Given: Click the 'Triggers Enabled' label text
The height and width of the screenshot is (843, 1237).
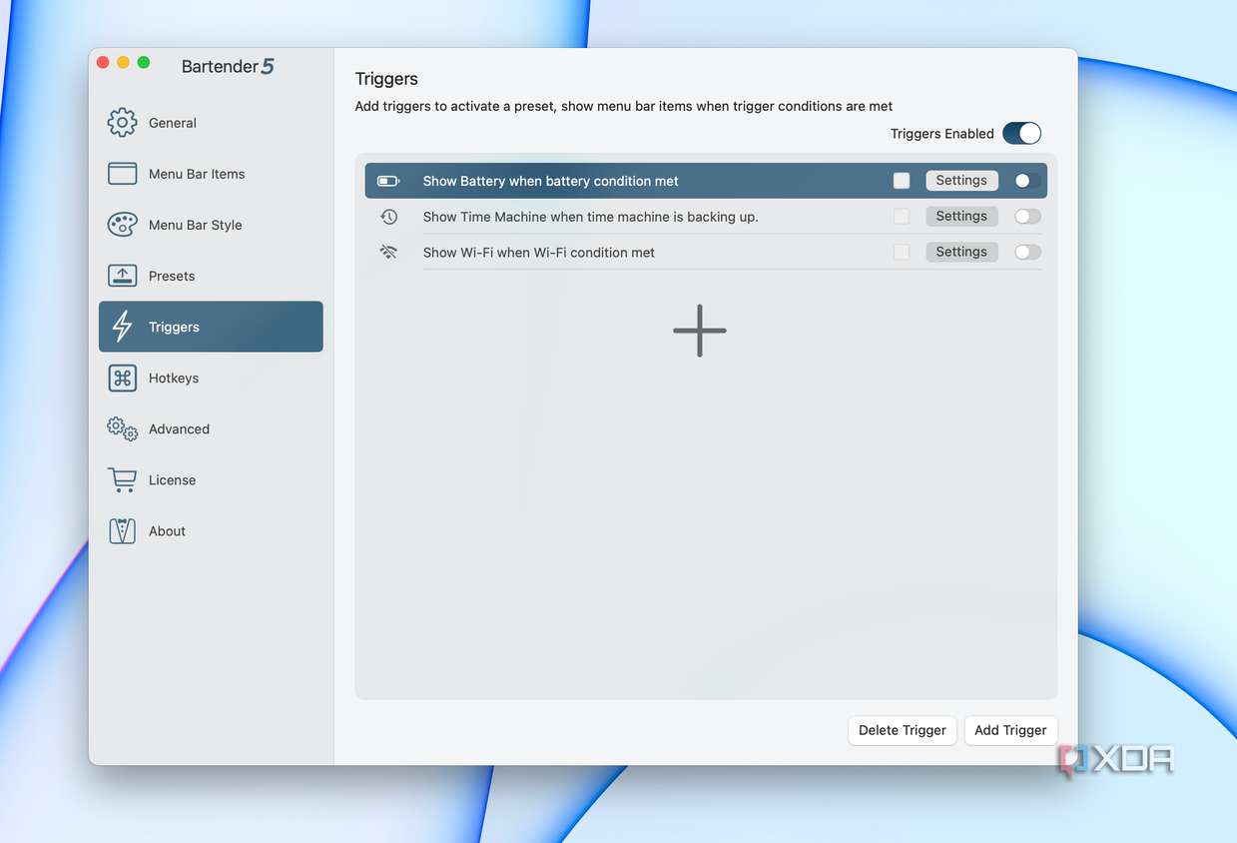Looking at the screenshot, I should pyautogui.click(x=941, y=134).
